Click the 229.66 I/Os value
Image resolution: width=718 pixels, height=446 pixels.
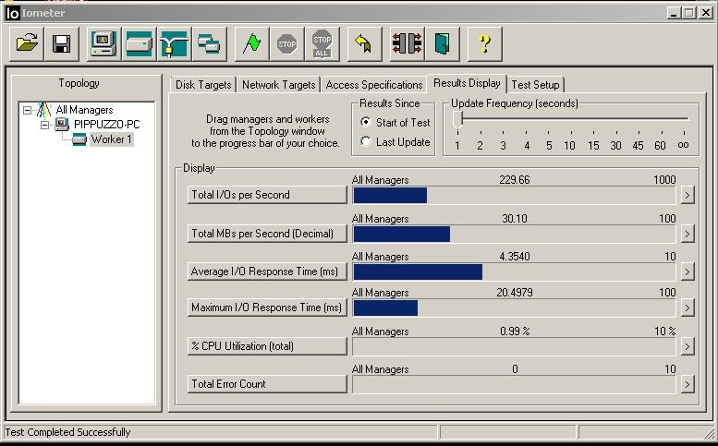[x=514, y=180]
